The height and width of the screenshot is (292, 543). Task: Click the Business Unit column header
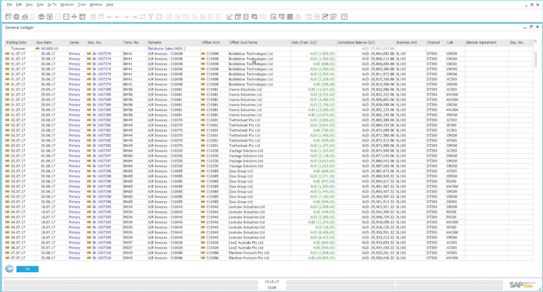pos(411,42)
